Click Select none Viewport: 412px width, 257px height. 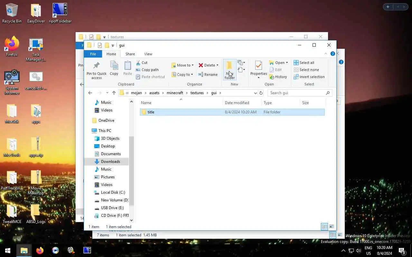(306, 70)
